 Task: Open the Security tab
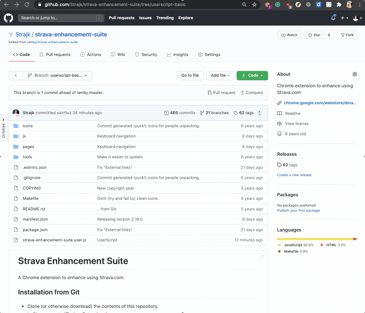[146, 55]
